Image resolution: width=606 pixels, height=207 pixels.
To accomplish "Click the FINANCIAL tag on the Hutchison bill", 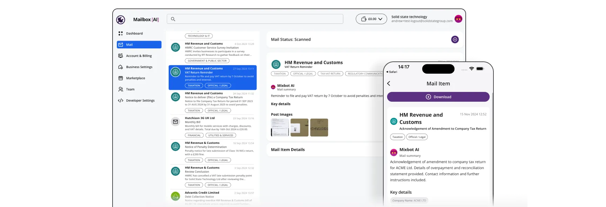I will [x=194, y=135].
